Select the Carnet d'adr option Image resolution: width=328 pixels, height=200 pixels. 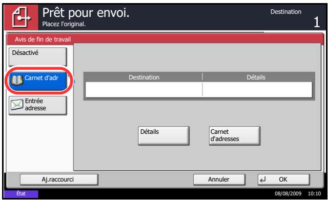(x=38, y=81)
